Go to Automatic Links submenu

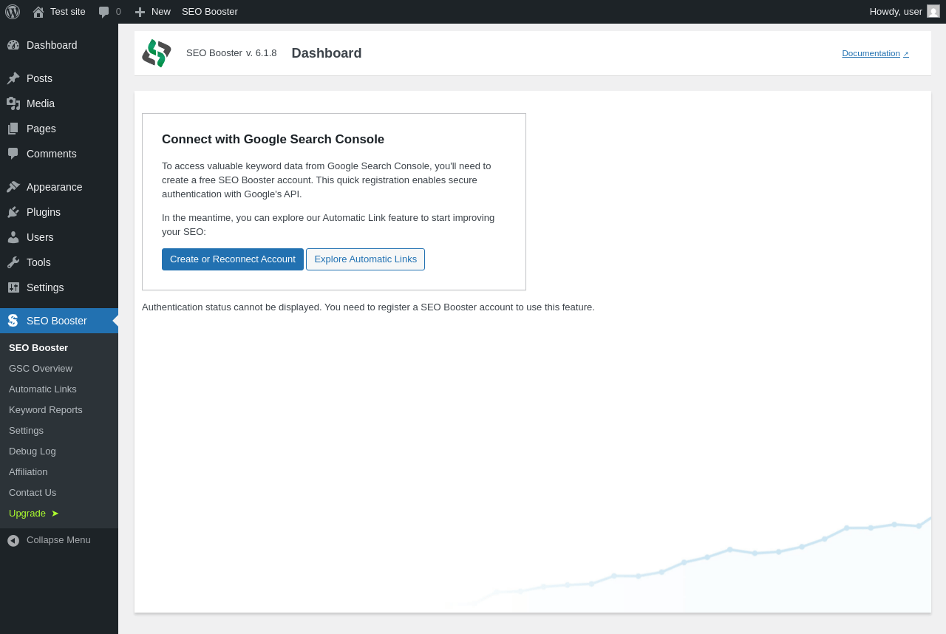(43, 389)
